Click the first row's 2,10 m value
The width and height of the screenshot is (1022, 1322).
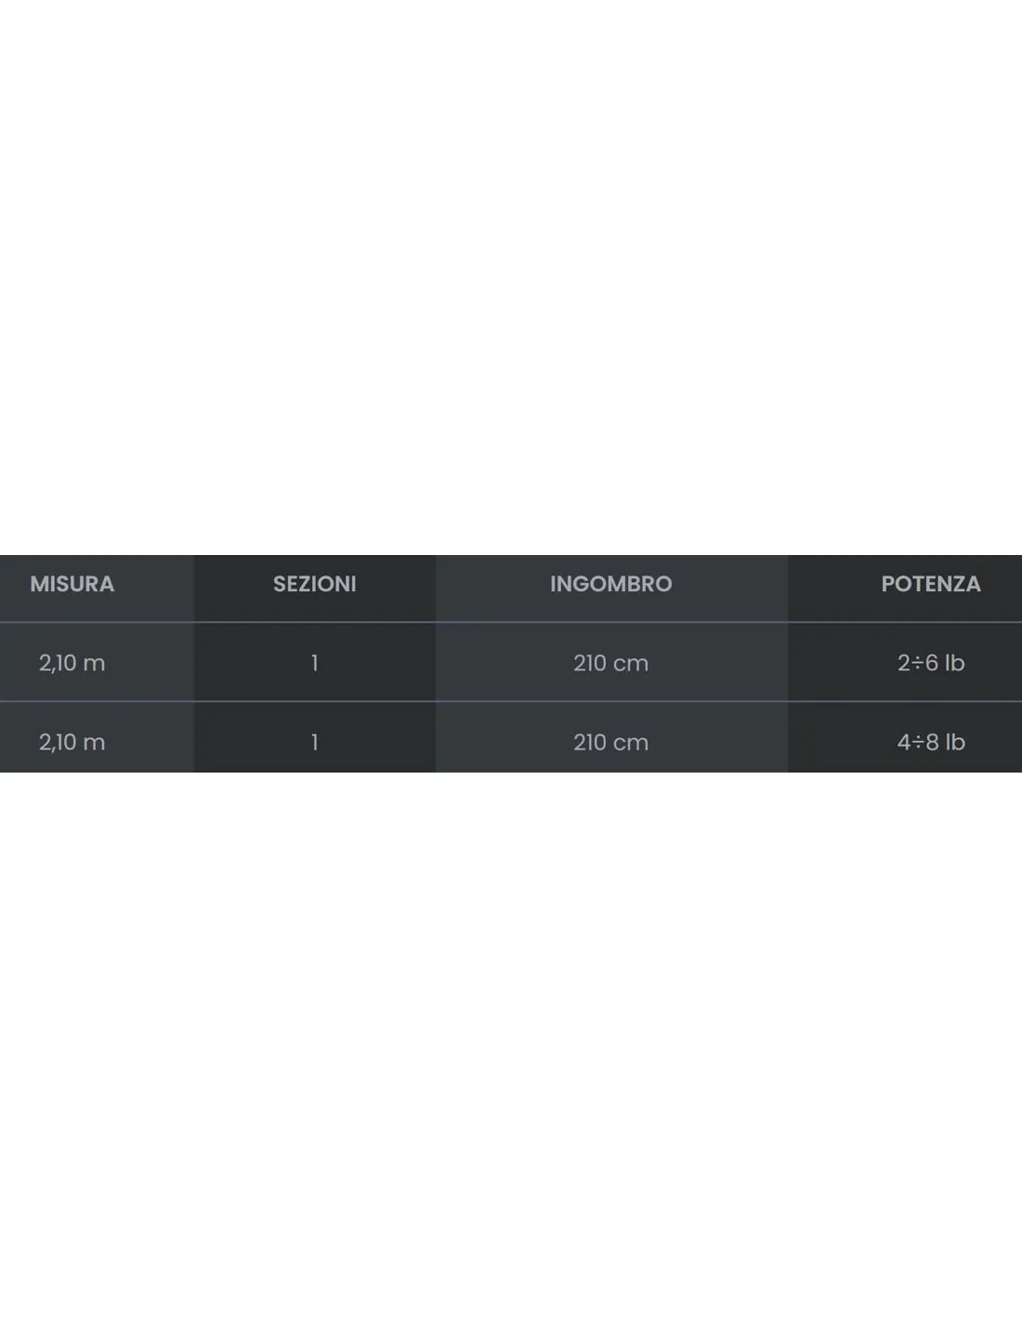pos(72,663)
